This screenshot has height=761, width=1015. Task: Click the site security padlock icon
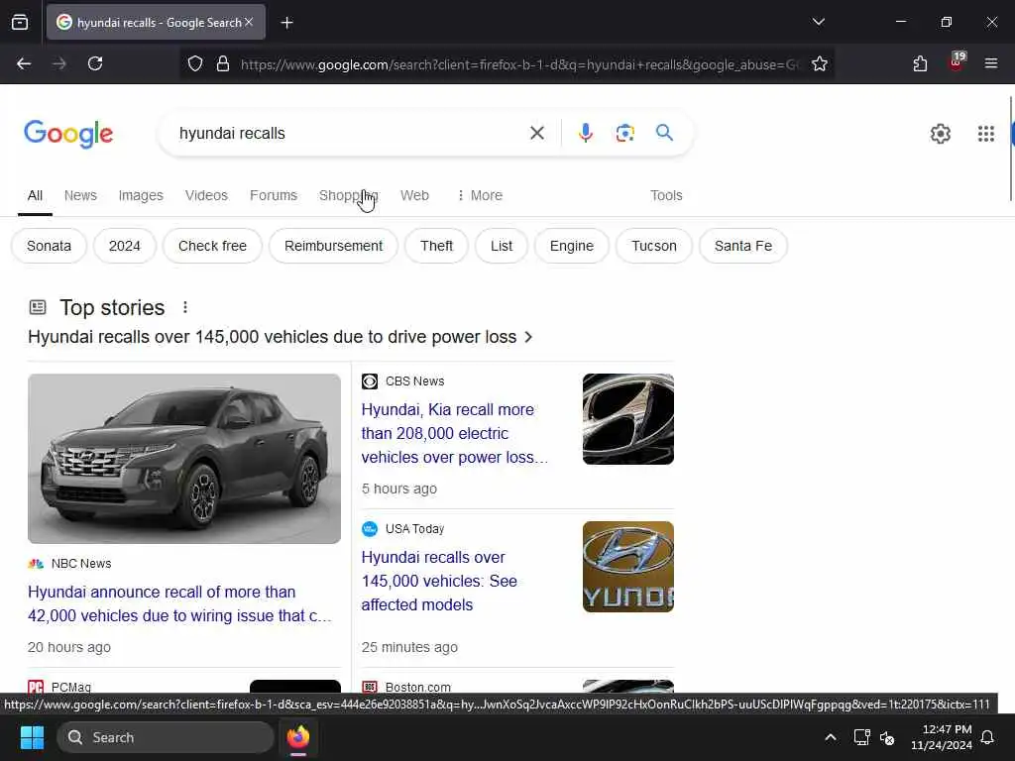(223, 64)
